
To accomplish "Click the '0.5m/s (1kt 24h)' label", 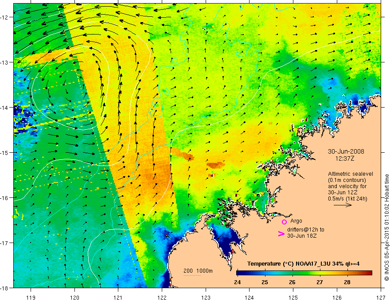I will [347, 199].
